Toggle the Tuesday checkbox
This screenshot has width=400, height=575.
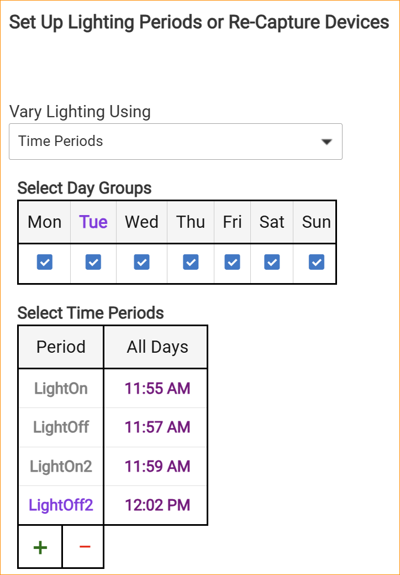(93, 262)
